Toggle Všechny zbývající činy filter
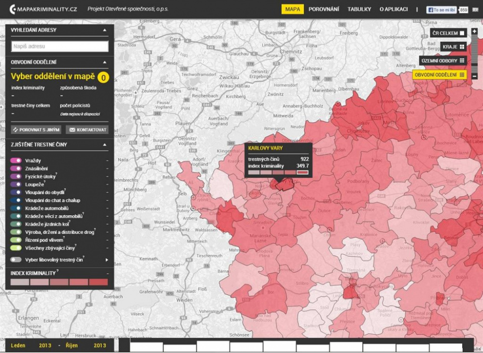483x353 pixels. point(16,248)
